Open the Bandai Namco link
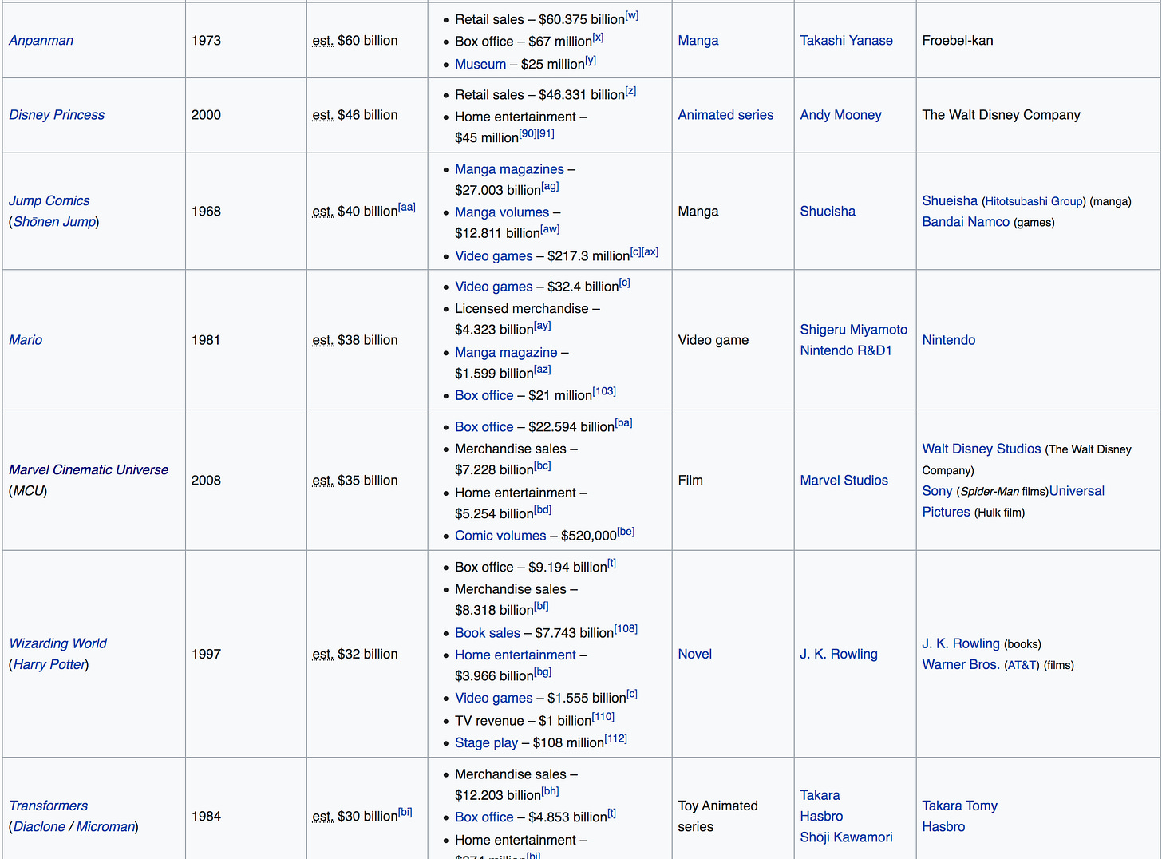 click(x=966, y=222)
